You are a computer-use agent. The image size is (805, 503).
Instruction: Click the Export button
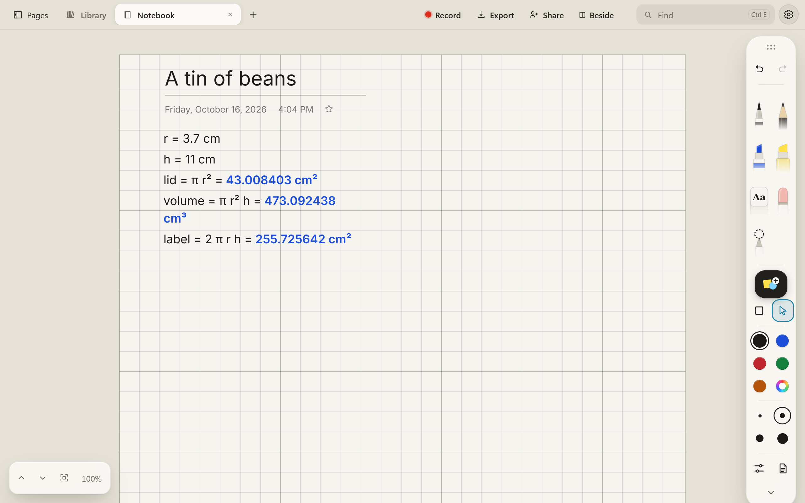(495, 15)
